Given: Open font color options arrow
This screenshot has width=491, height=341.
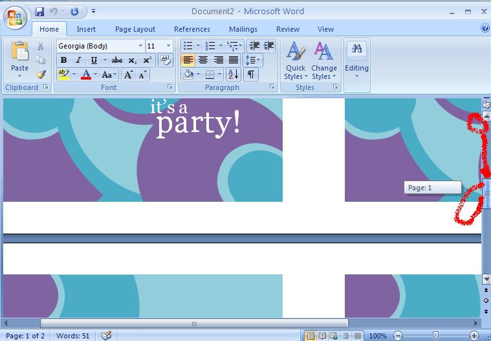Looking at the screenshot, I should tap(96, 74).
